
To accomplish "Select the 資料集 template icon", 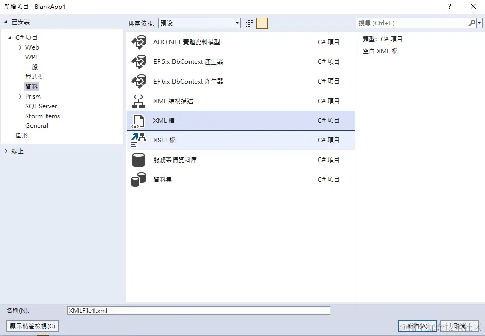I will point(138,179).
